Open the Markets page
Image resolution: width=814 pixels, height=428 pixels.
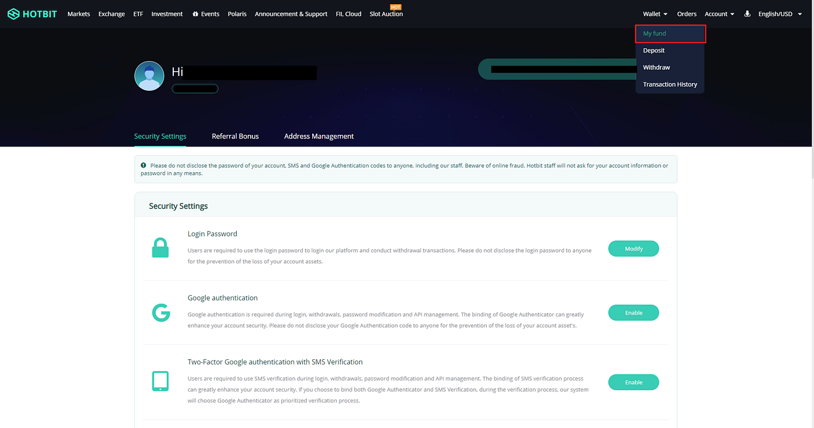[78, 14]
